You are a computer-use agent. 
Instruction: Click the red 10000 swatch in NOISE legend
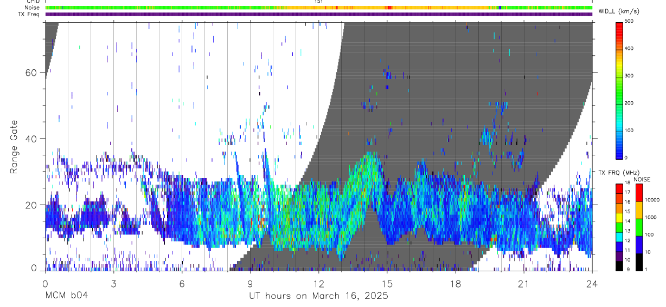pyautogui.click(x=639, y=193)
